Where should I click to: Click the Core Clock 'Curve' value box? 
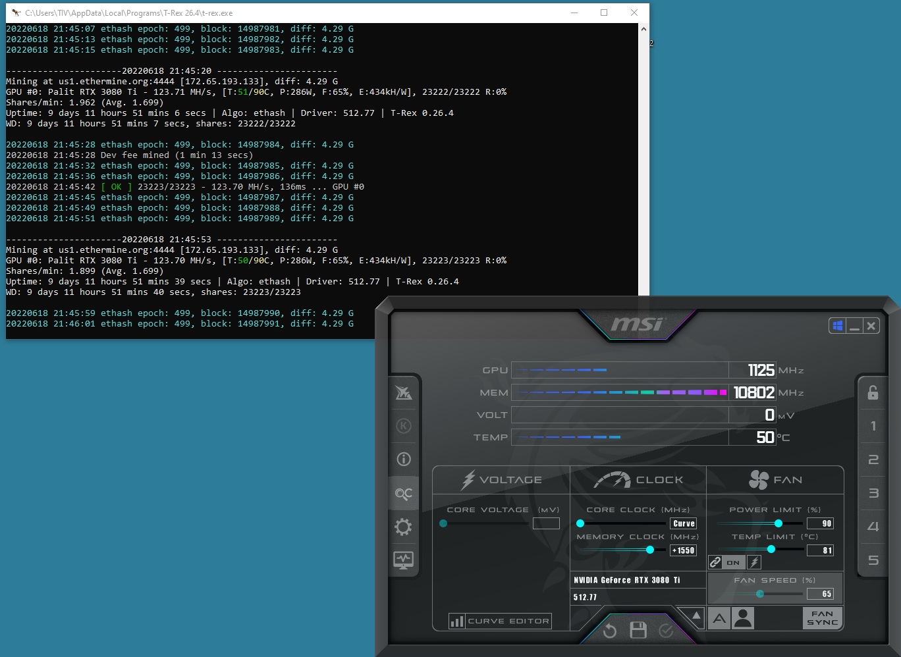(683, 523)
